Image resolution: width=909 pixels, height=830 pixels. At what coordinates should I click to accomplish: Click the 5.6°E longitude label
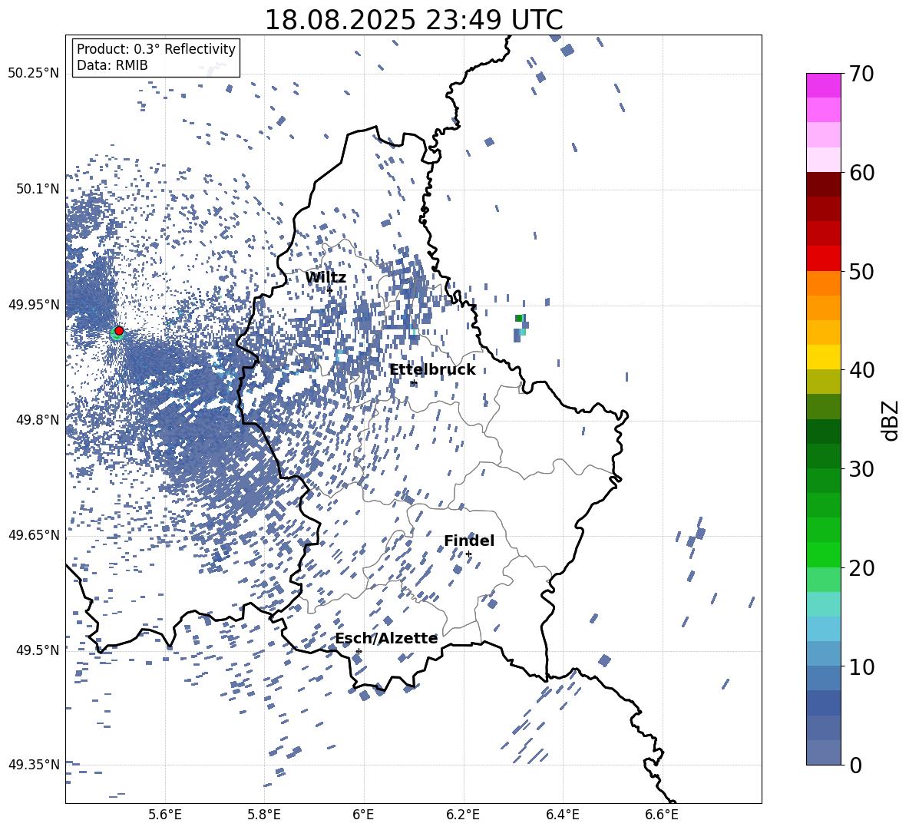pyautogui.click(x=165, y=815)
